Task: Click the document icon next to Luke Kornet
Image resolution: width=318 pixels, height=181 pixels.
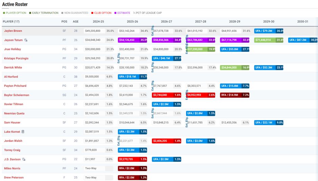Action: (x=23, y=131)
